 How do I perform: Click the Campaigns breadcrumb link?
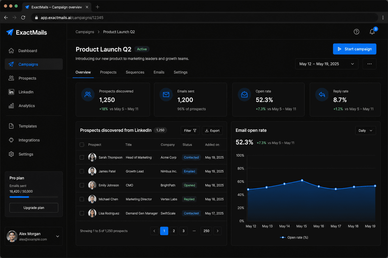click(x=85, y=32)
